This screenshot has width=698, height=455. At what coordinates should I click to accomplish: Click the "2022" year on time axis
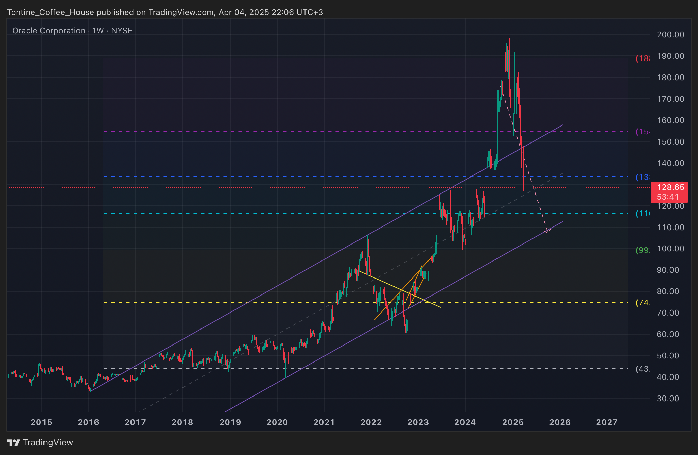pos(371,422)
